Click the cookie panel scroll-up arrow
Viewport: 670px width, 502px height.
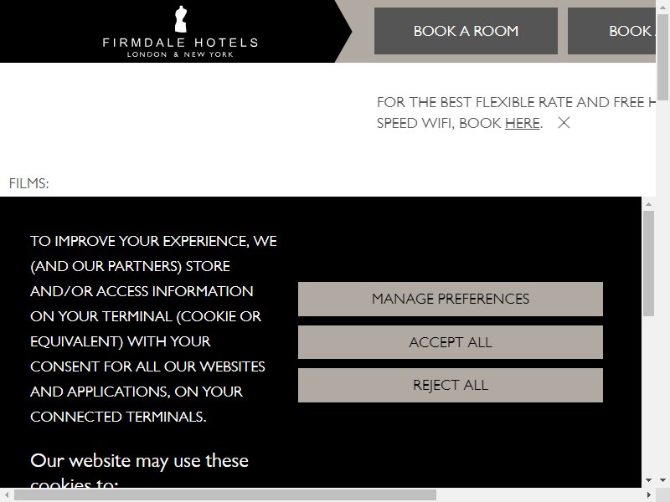point(648,204)
